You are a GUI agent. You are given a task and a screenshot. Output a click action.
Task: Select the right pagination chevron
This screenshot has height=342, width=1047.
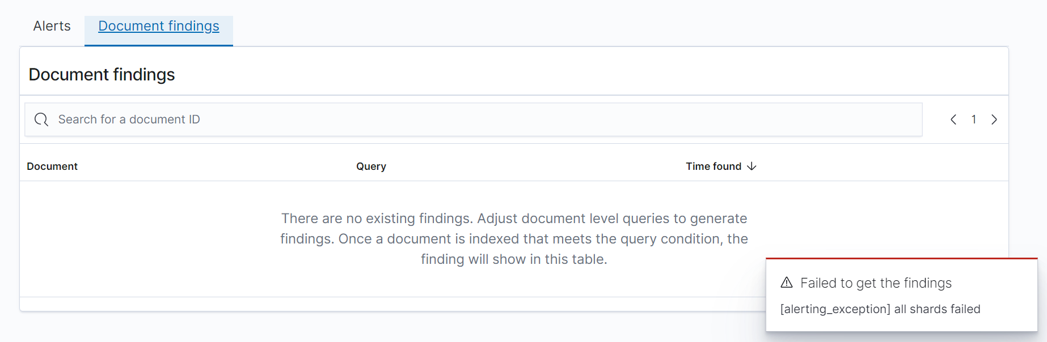point(994,119)
